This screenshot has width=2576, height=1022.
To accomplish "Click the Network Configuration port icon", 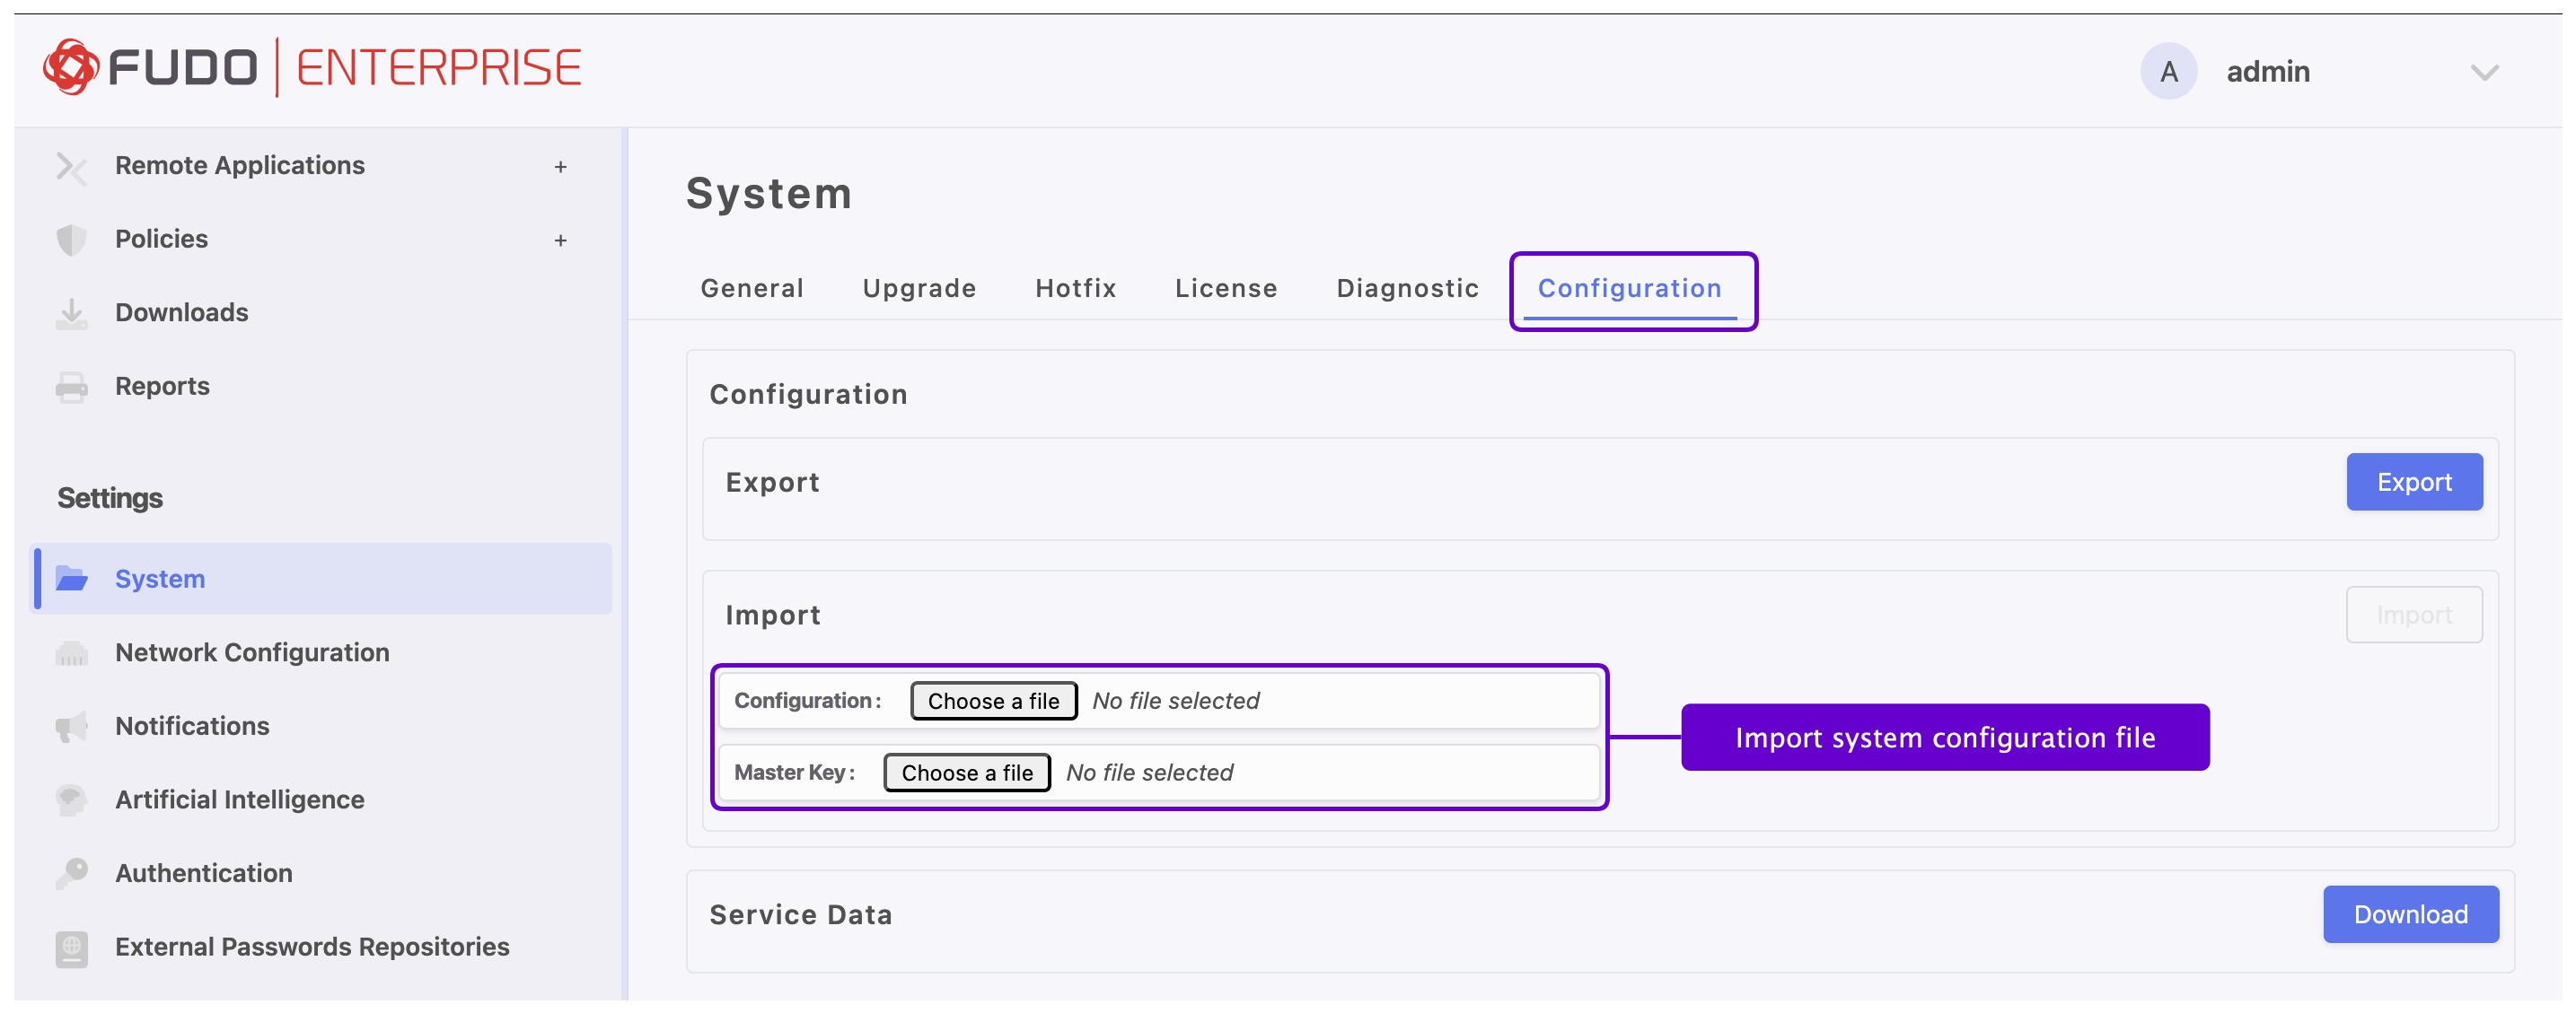I will 71,653.
